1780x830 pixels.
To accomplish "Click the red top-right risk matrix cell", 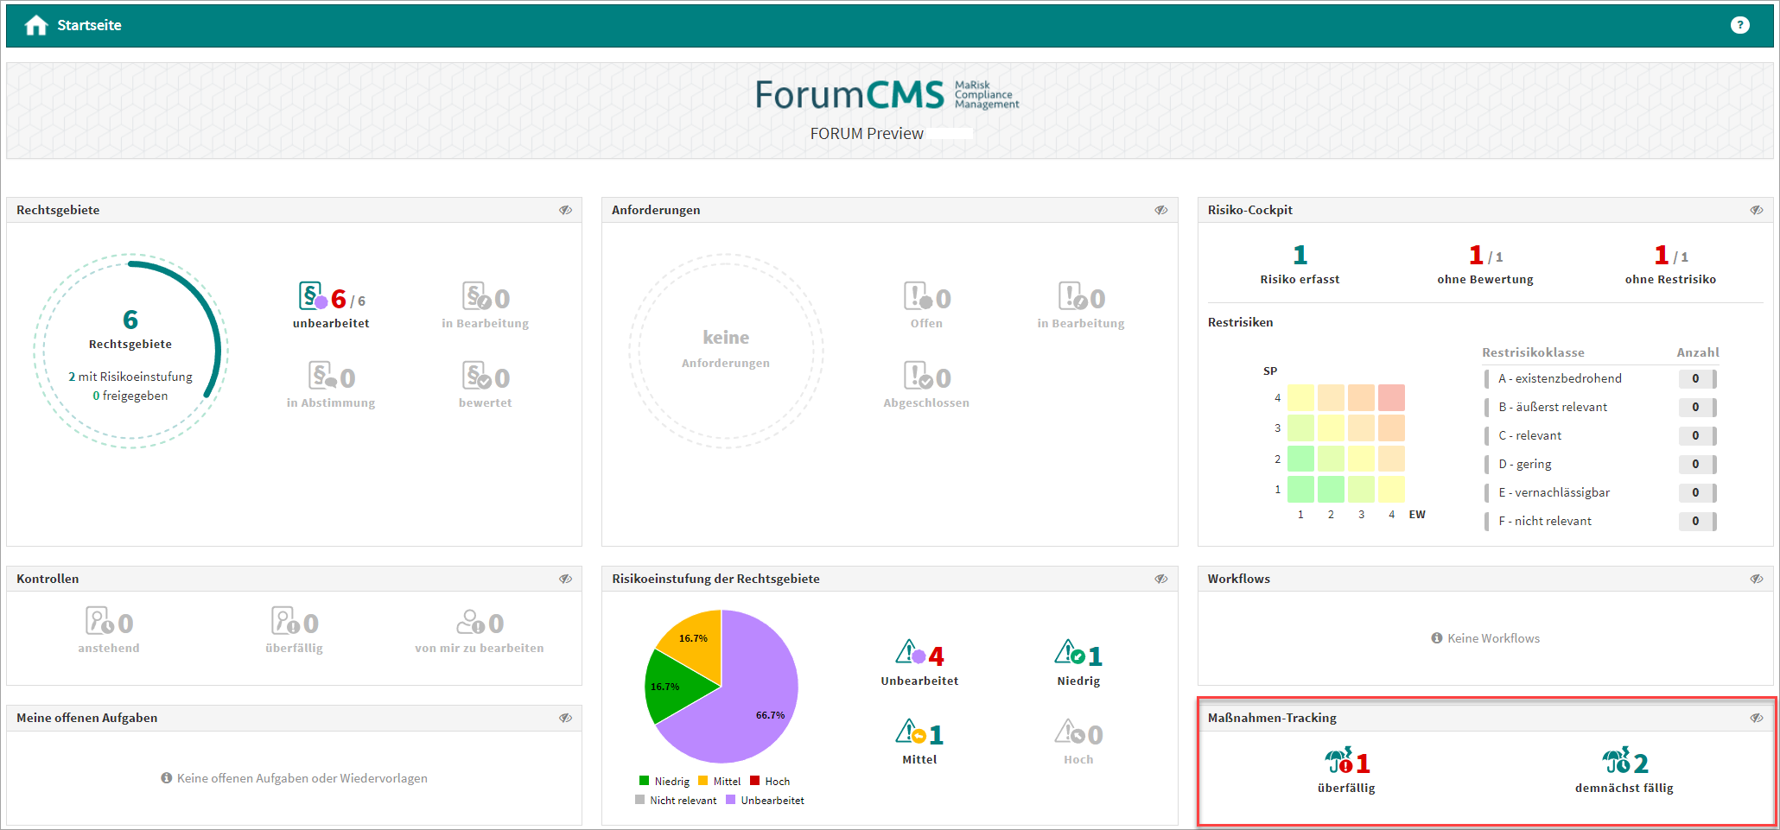I will click(1391, 397).
